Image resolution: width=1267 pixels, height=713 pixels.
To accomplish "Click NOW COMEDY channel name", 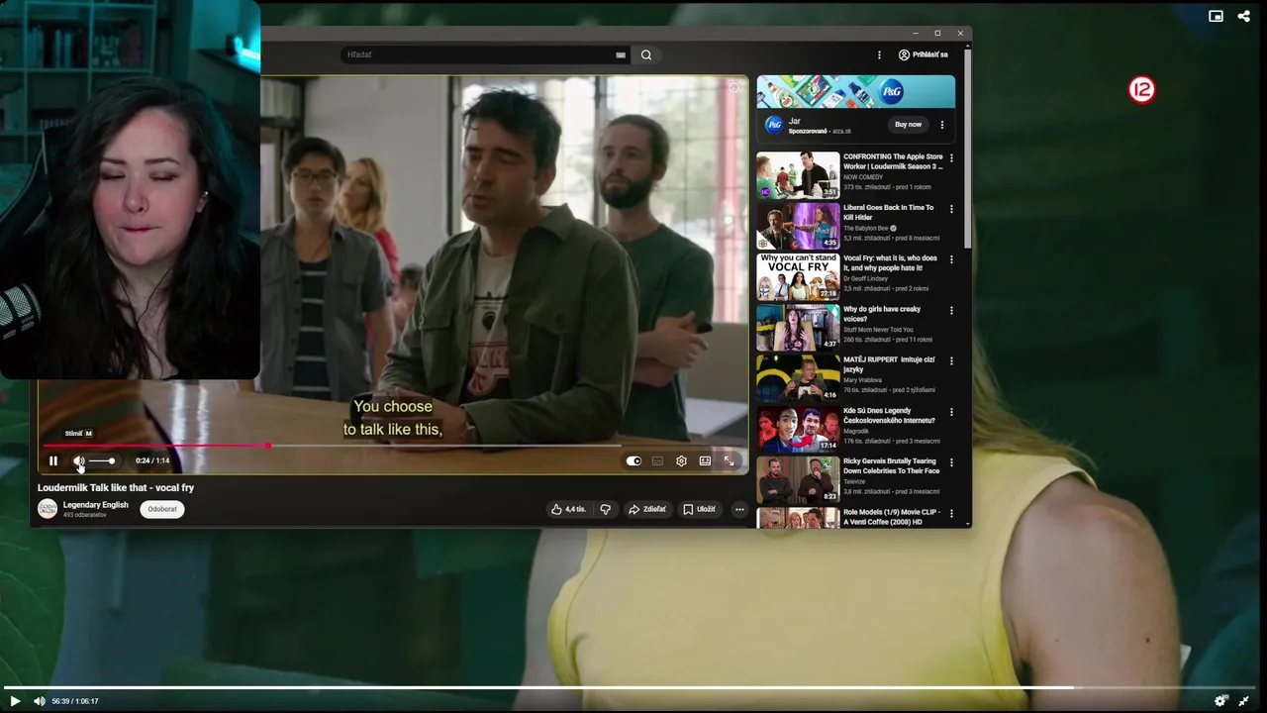I will click(863, 177).
